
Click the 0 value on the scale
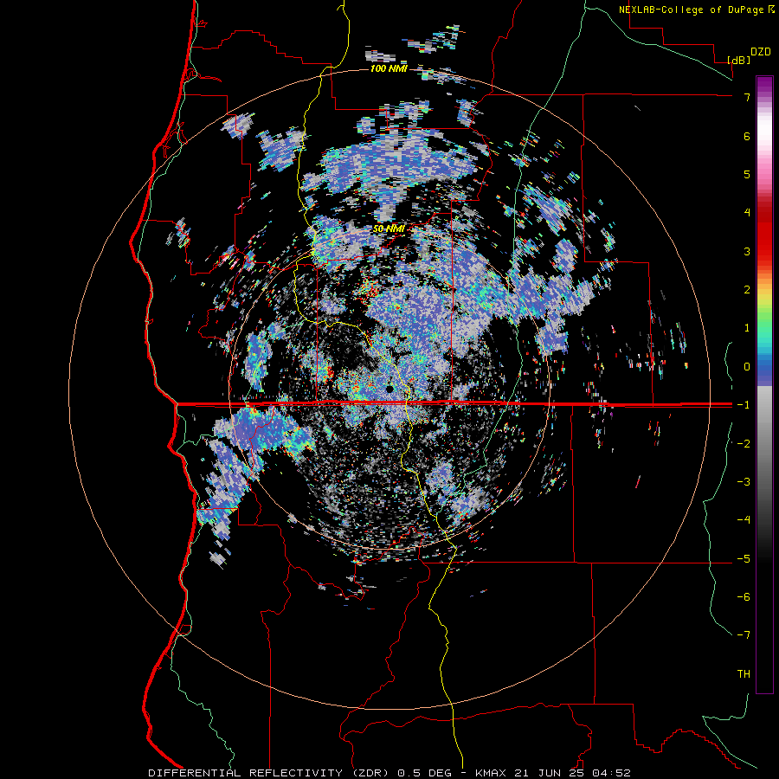tap(747, 367)
